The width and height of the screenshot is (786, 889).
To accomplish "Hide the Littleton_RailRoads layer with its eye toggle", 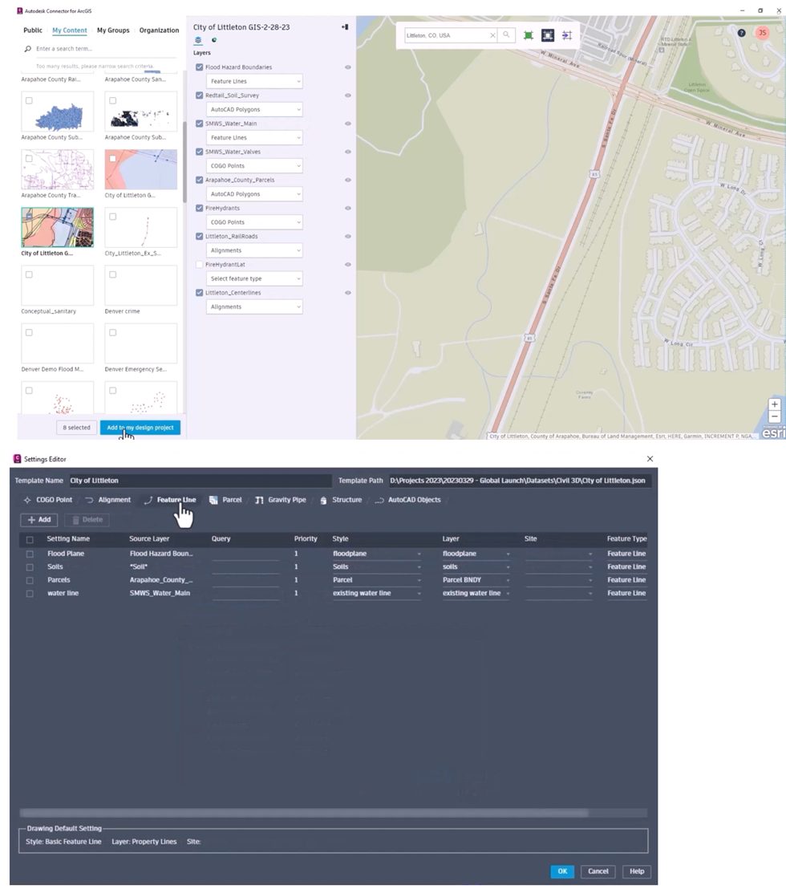I will tap(347, 236).
